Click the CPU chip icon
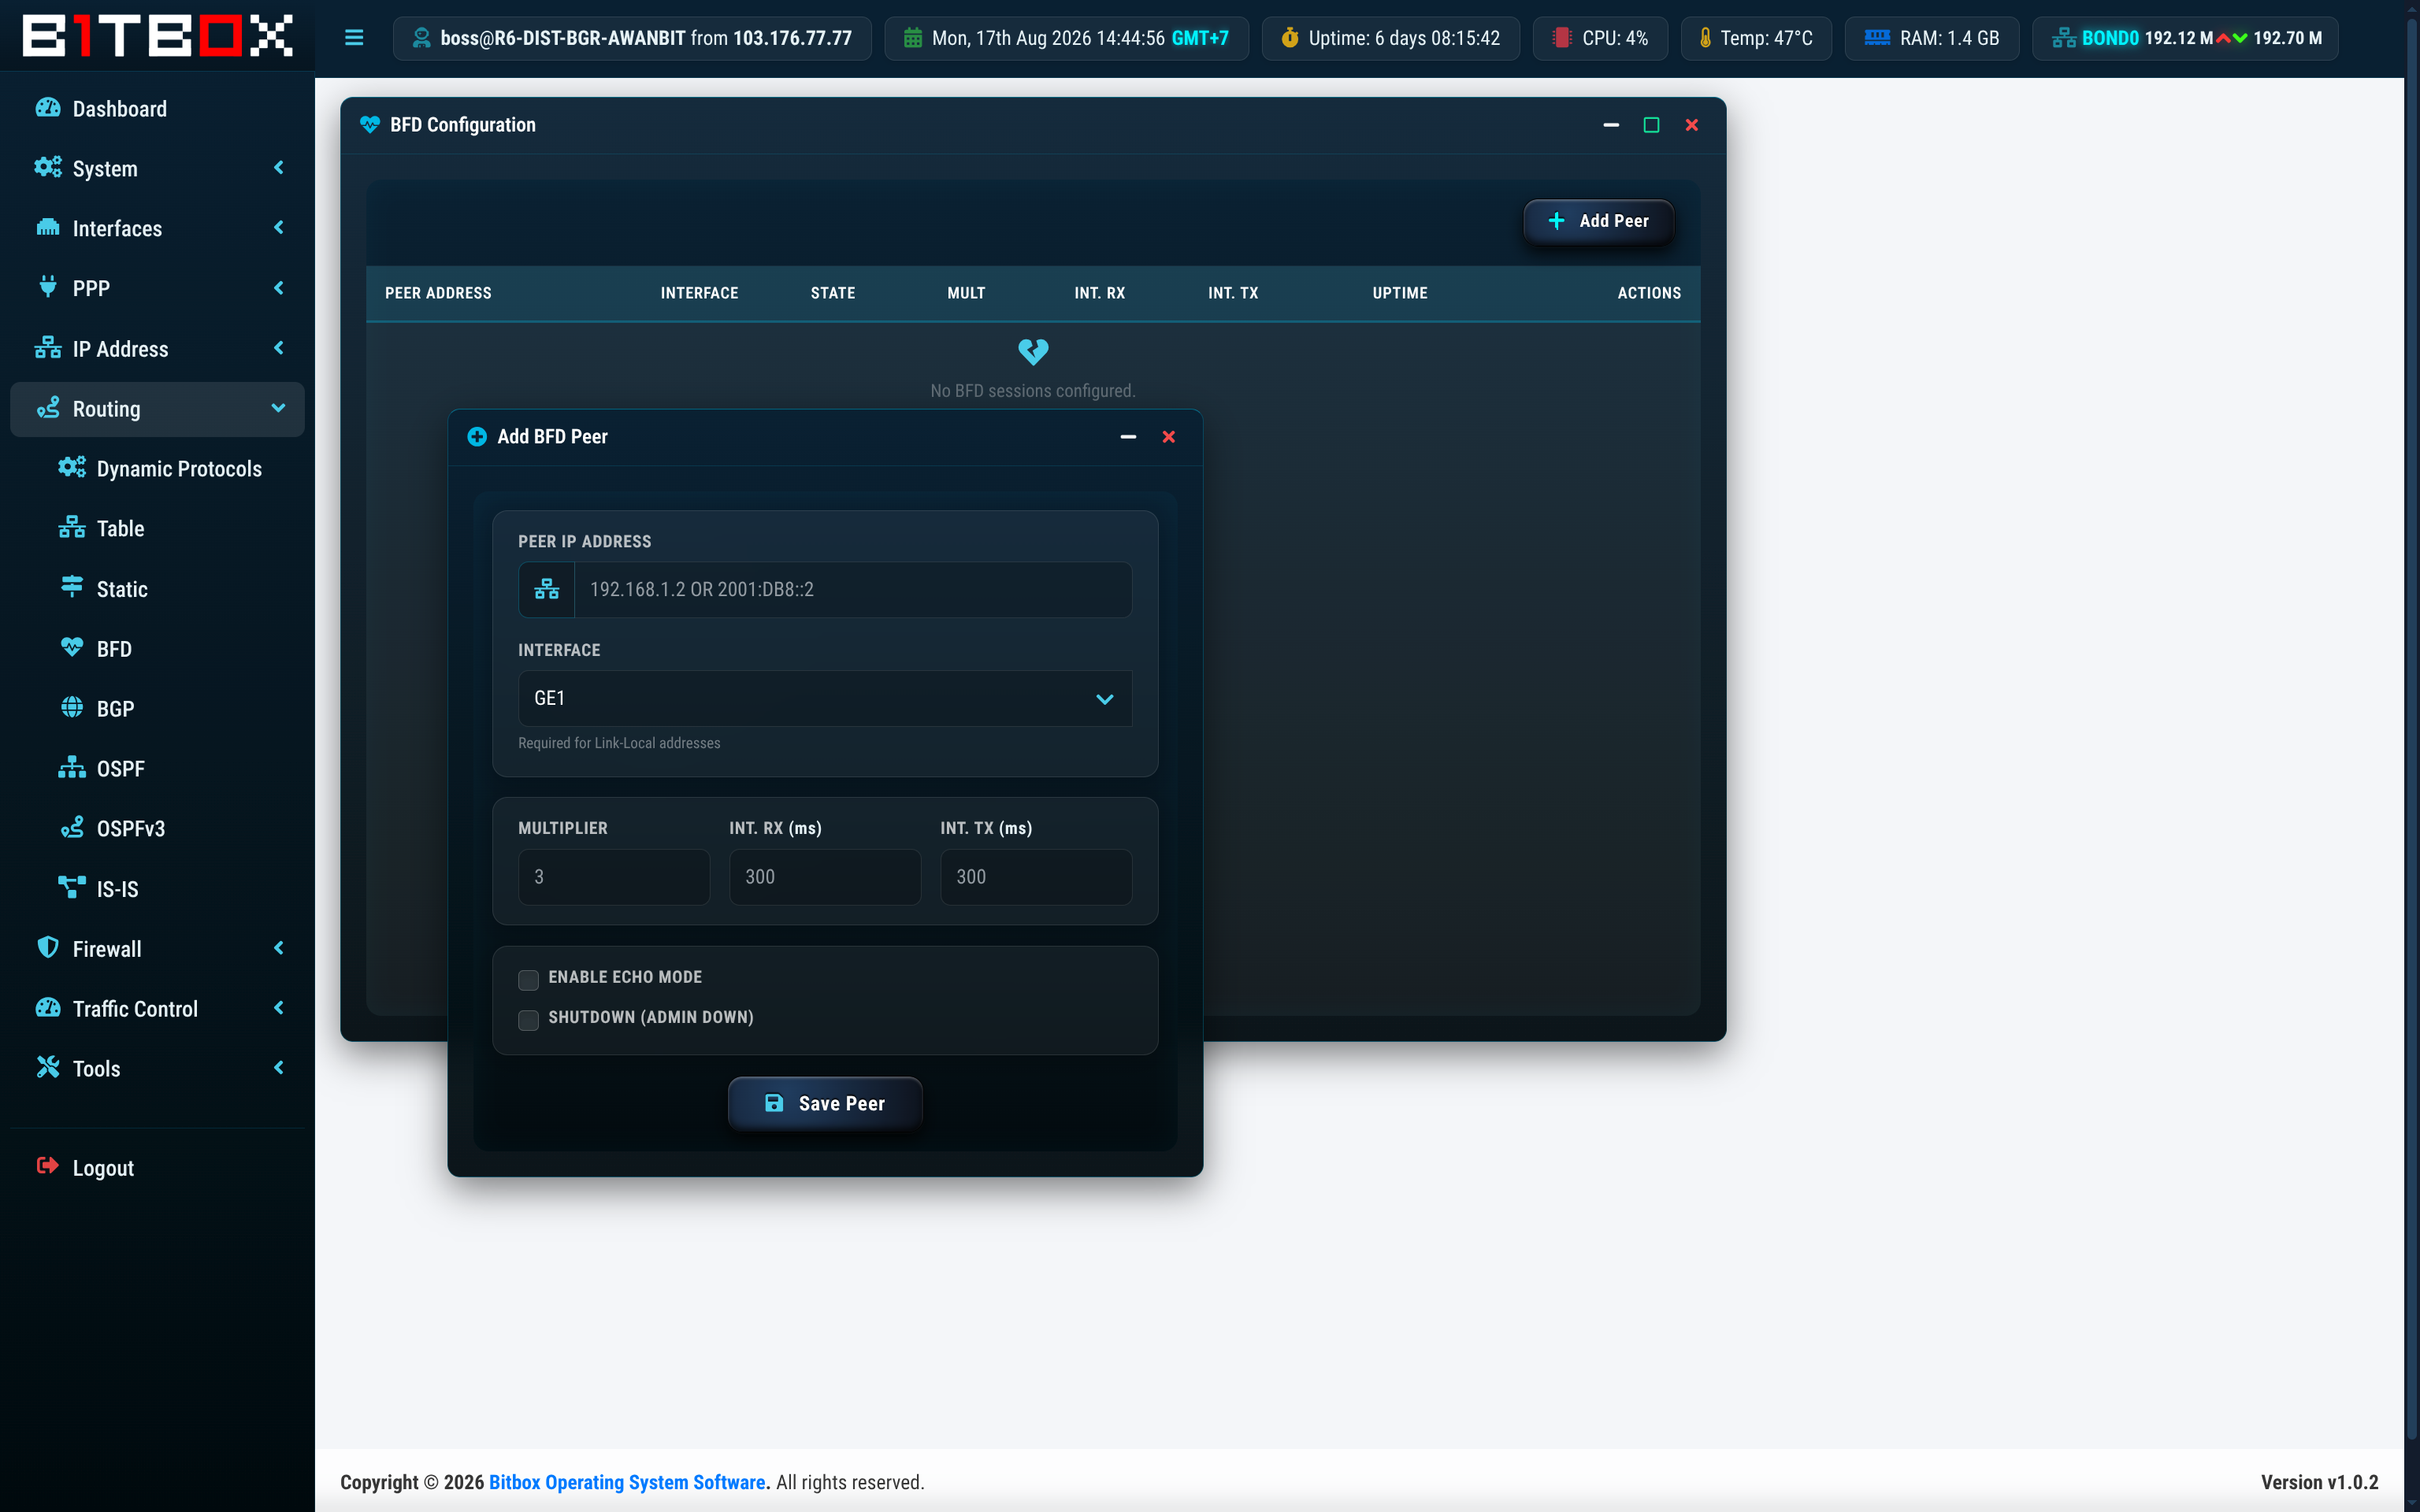Viewport: 2420px width, 1512px height. (x=1561, y=38)
